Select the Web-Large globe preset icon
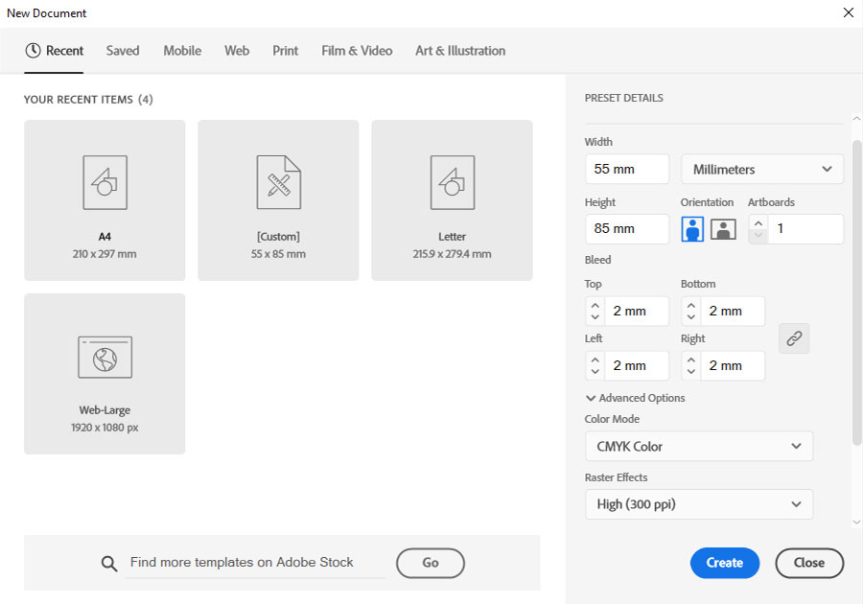The height and width of the screenshot is (604, 863). click(105, 358)
